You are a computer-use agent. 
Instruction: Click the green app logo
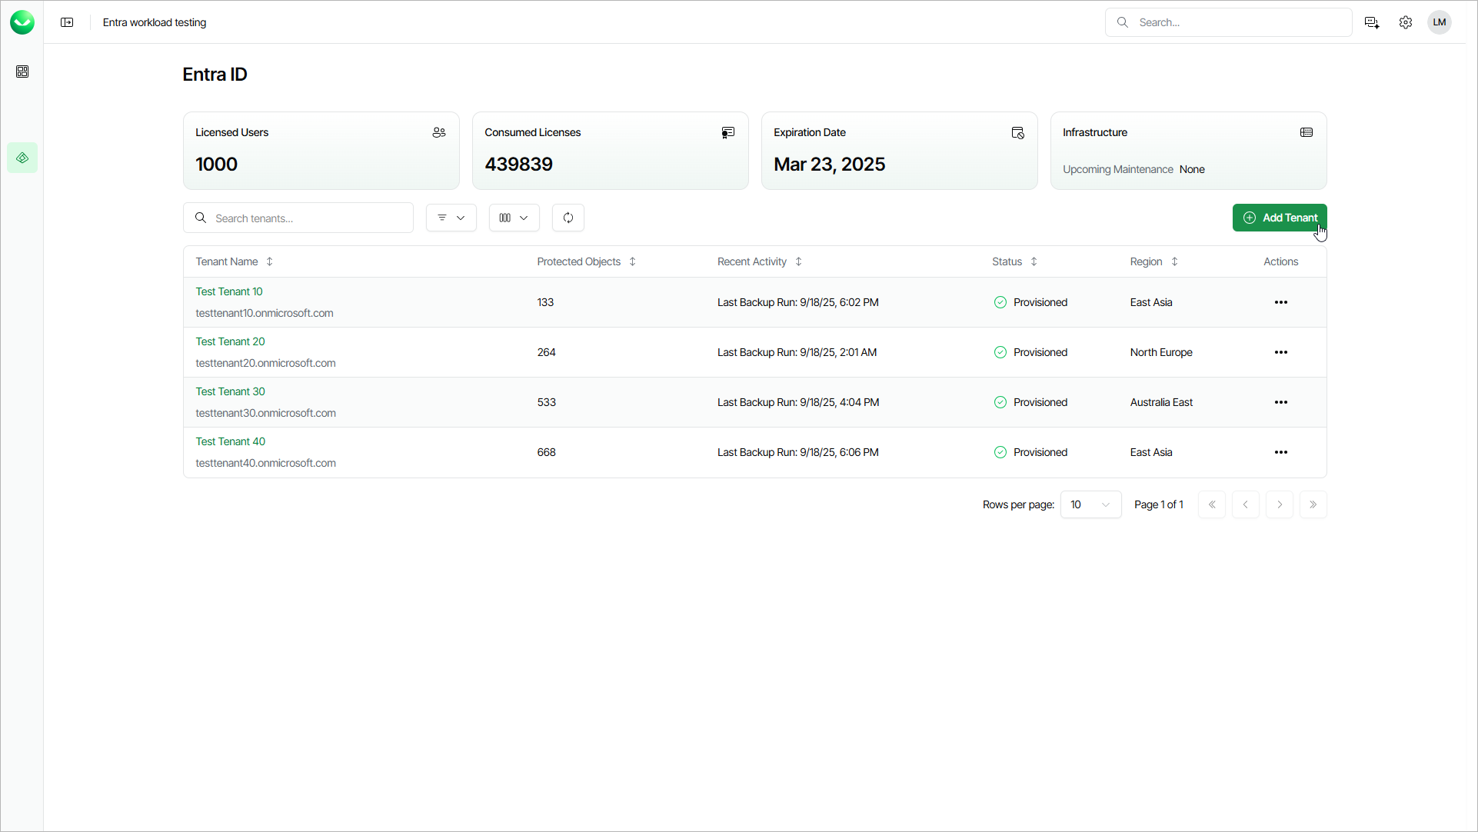pos(22,22)
